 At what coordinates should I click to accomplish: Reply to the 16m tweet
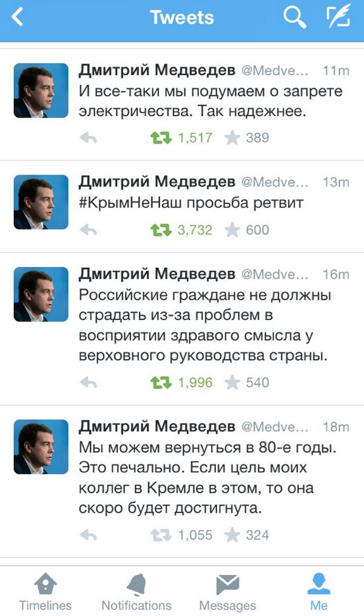(x=89, y=382)
